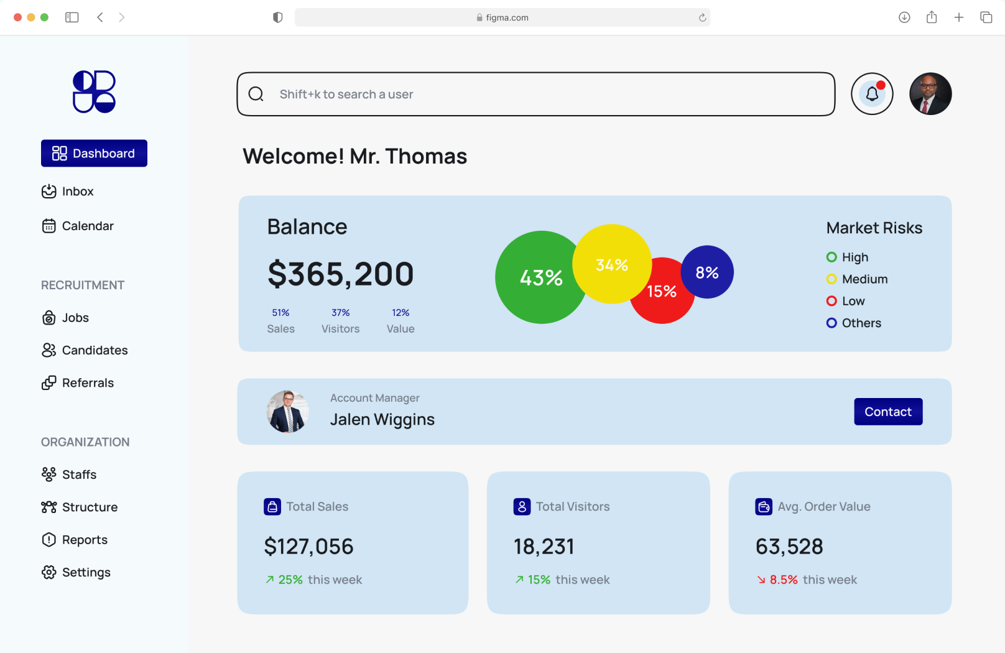Open Settings in Organization section
Image resolution: width=1005 pixels, height=653 pixels.
76,572
